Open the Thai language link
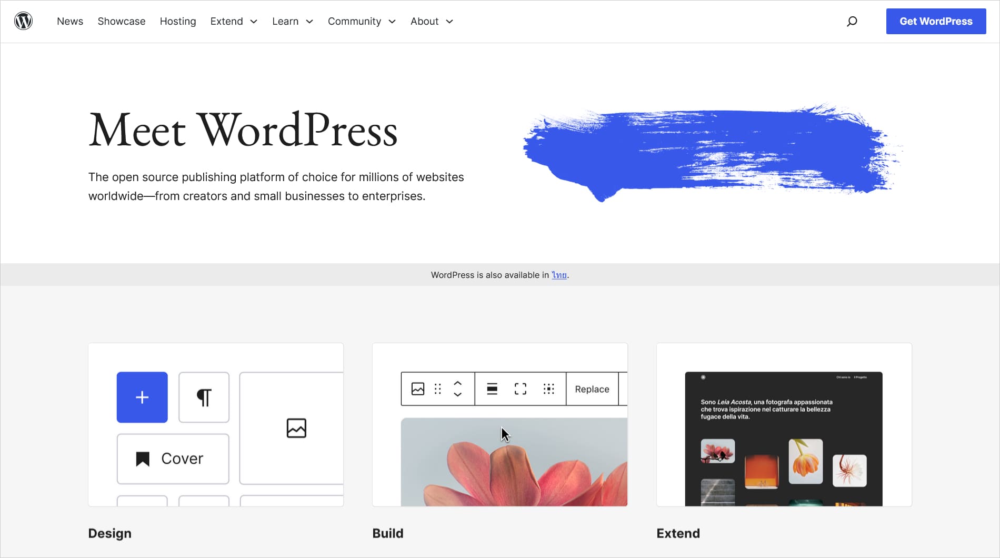Viewport: 1000px width, 558px height. coord(560,274)
